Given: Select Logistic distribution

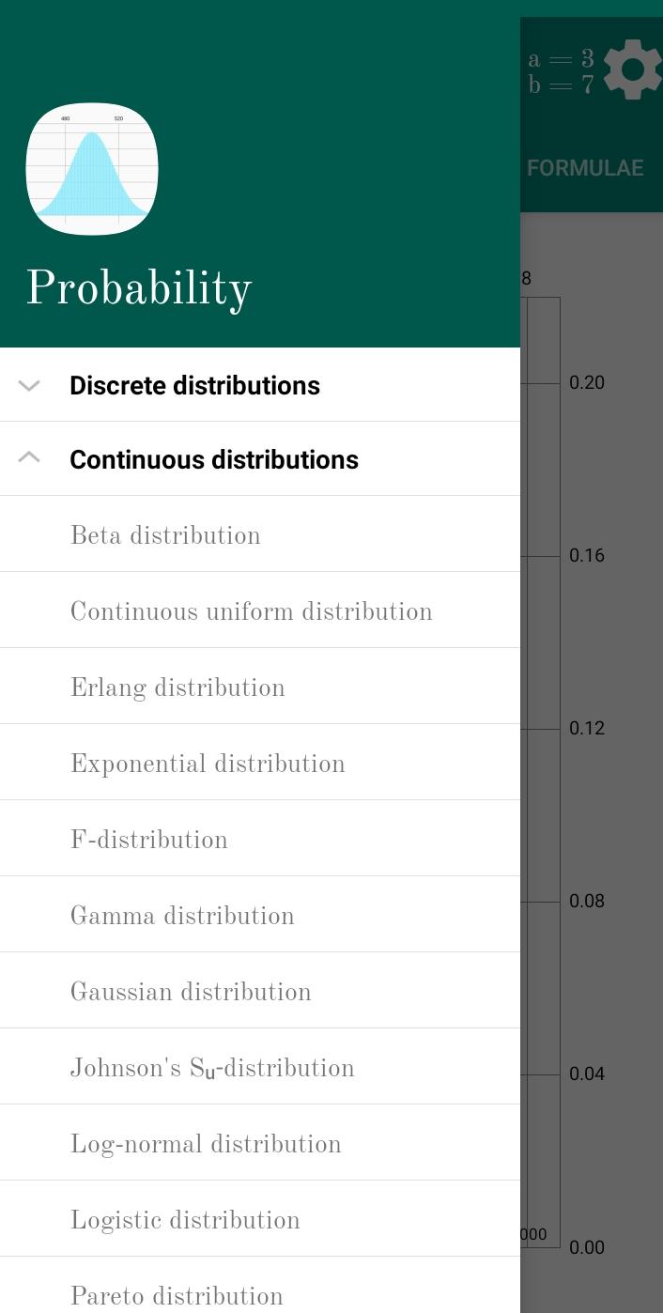Looking at the screenshot, I should [x=260, y=1219].
